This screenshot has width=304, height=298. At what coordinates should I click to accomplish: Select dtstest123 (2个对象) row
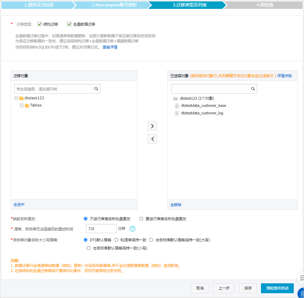click(x=197, y=98)
